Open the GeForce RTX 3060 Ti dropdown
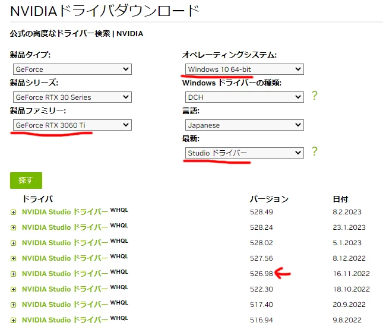Viewport: 383px width, 323px height. [72, 125]
